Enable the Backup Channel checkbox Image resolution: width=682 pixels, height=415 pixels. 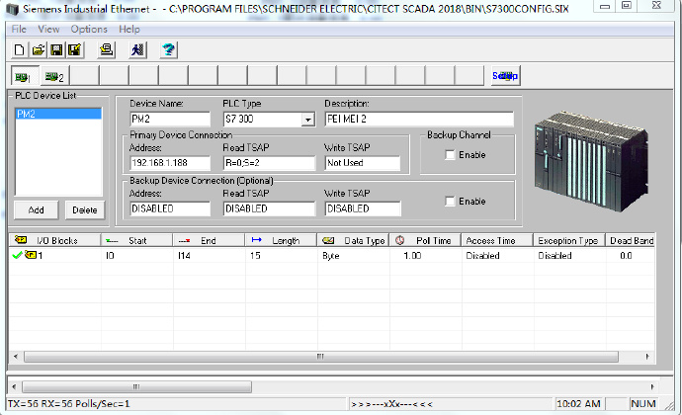(450, 155)
